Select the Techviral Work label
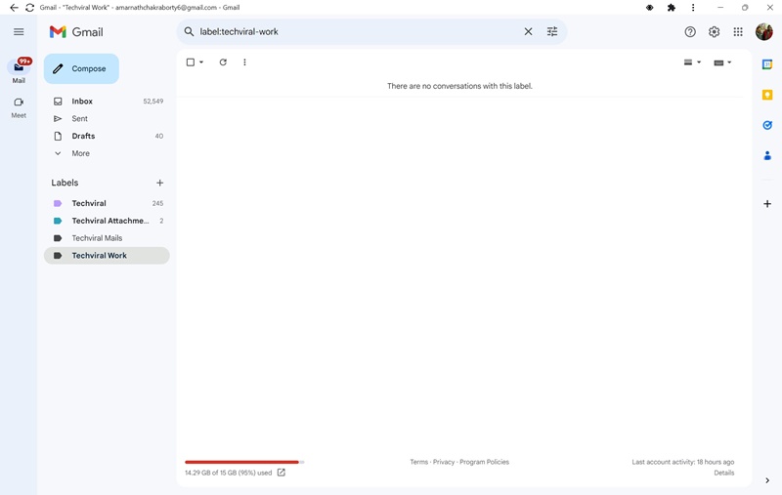Image resolution: width=782 pixels, height=495 pixels. [107, 256]
